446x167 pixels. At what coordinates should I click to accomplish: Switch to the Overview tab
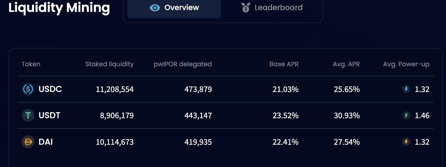[x=174, y=8]
